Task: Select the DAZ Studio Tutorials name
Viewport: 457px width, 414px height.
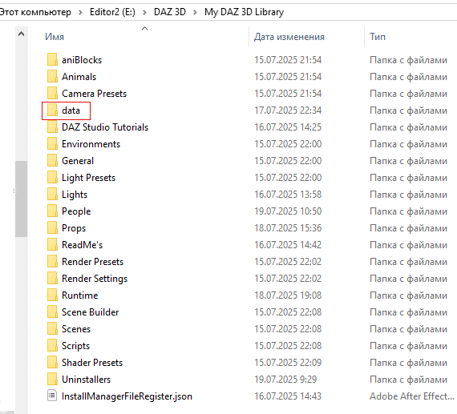Action: 105,127
